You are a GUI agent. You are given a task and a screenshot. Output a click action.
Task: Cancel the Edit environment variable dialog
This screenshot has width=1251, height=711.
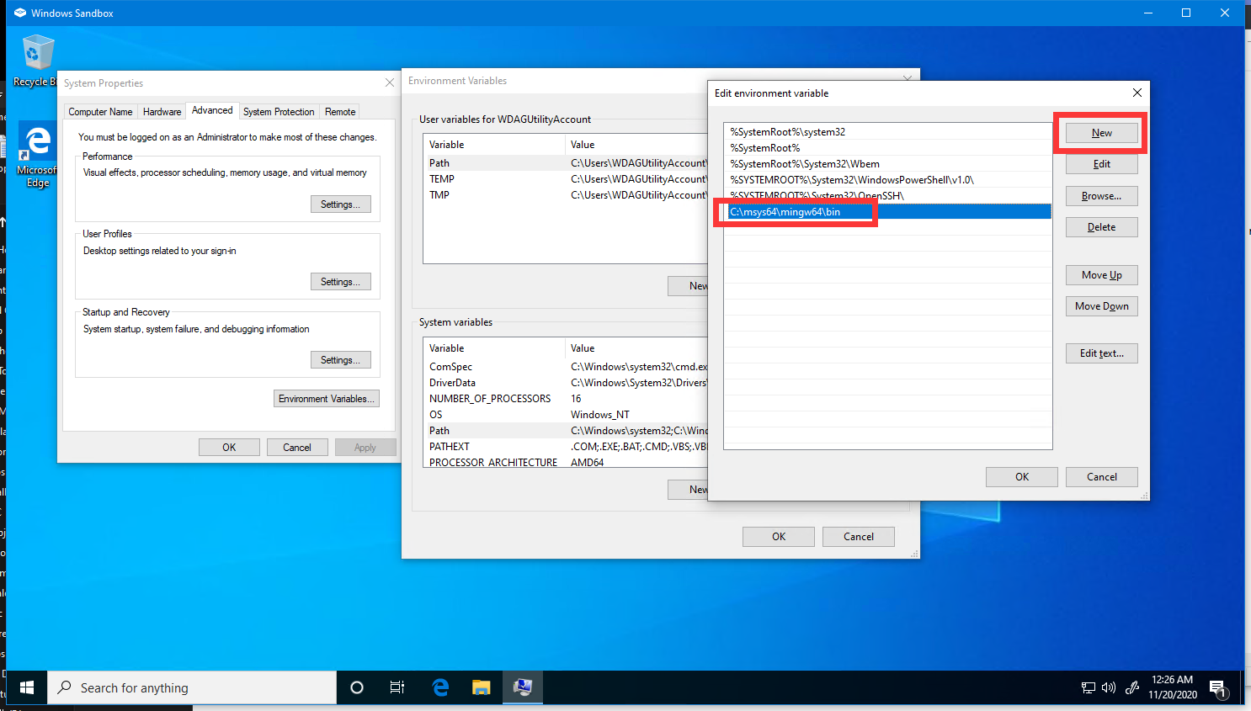(x=1101, y=477)
